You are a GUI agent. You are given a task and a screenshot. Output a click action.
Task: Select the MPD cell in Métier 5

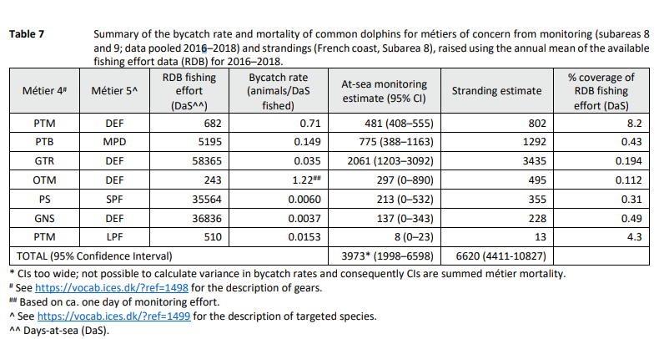(x=114, y=144)
